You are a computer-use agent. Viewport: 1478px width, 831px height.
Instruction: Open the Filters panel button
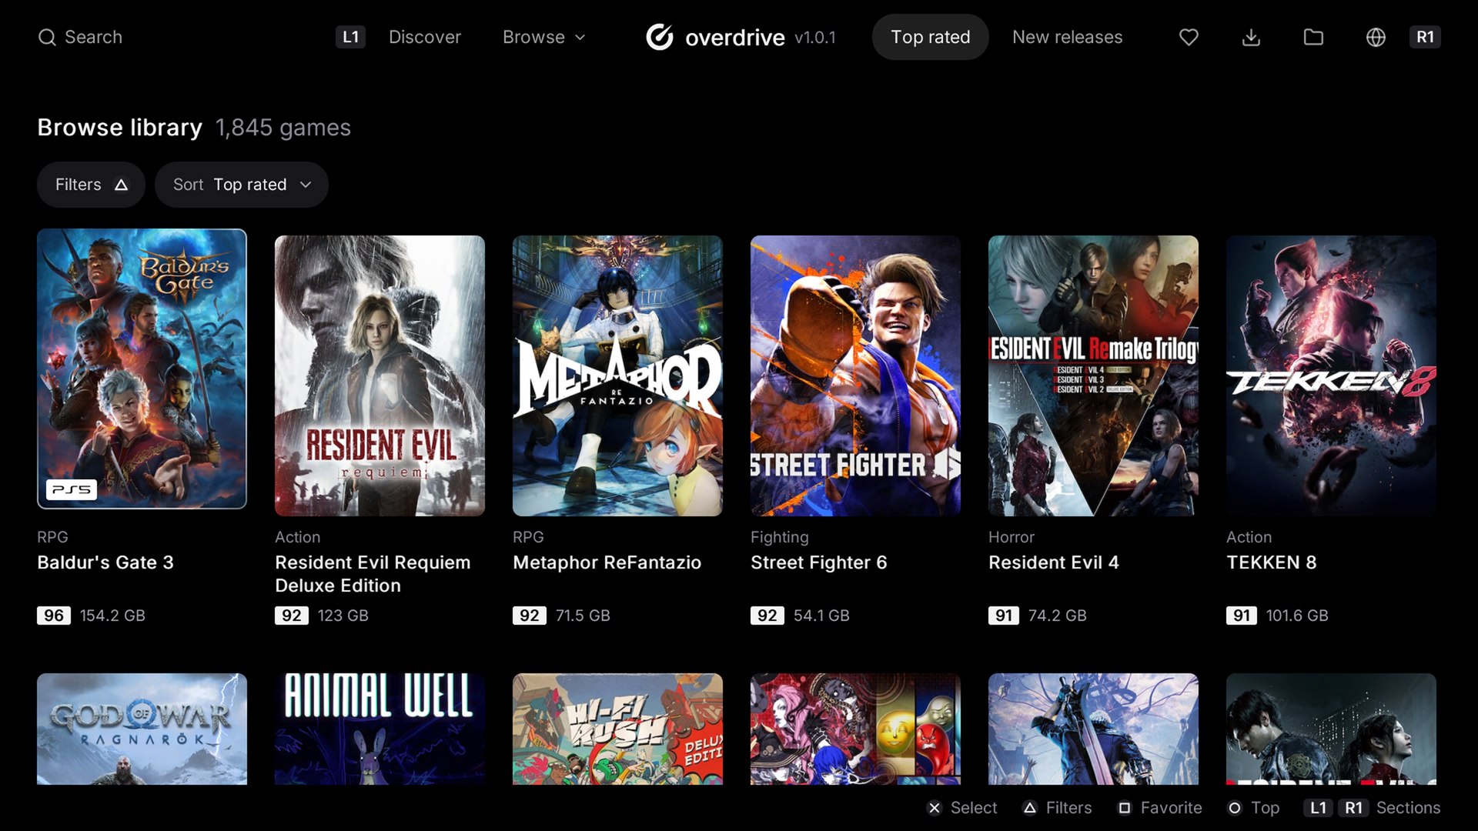[91, 185]
